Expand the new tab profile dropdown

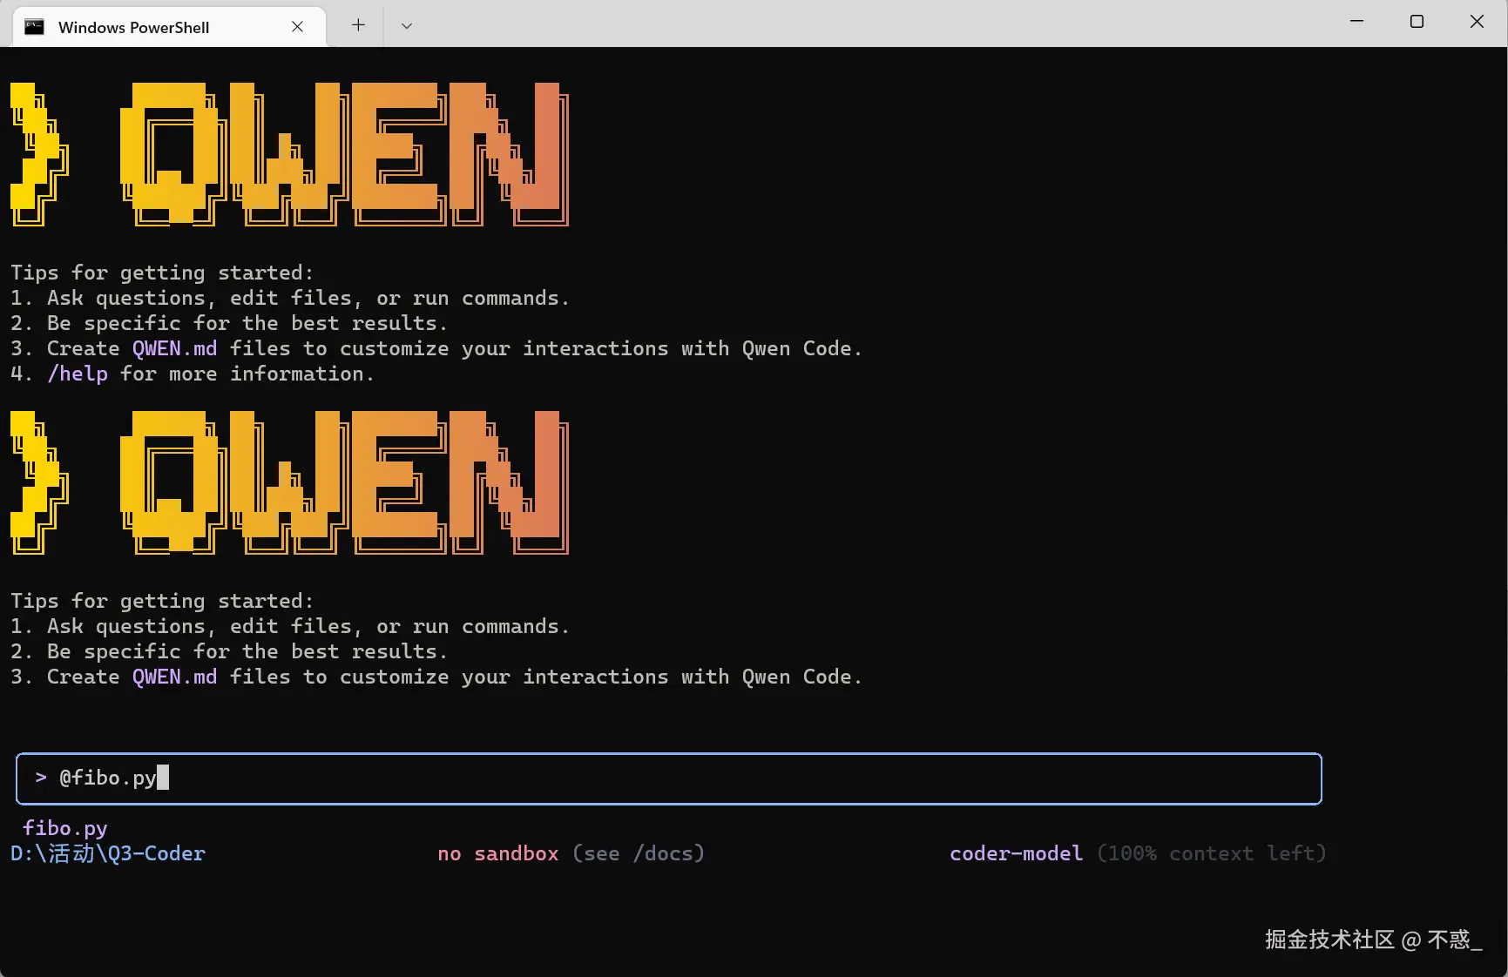click(407, 26)
